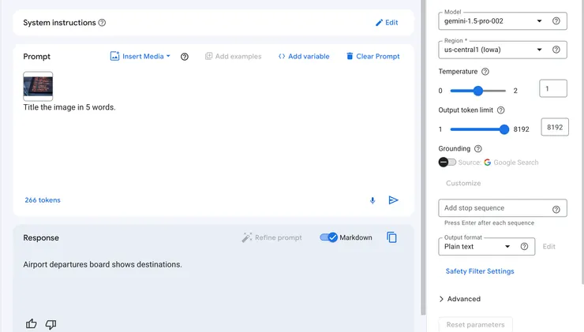Screen dimensions: 584x332
Task: Open the attached image thumbnail in the prompt
Action: (38, 86)
